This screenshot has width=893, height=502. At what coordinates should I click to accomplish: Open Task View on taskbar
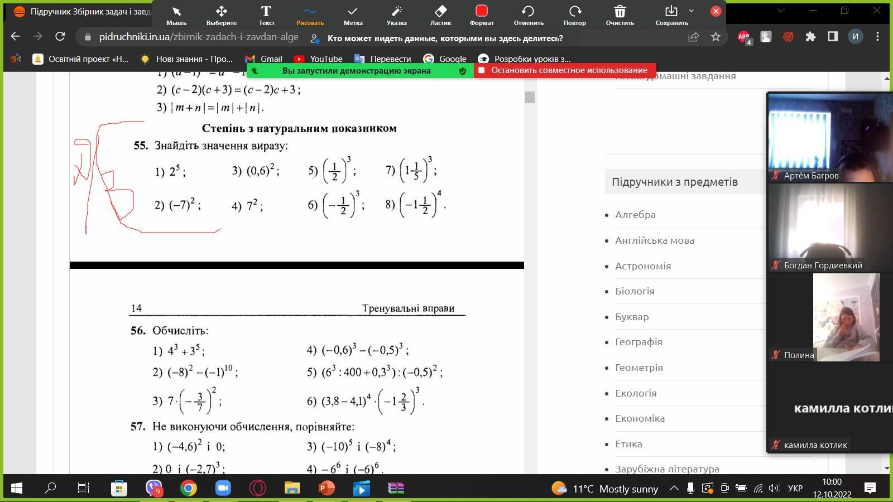click(x=84, y=489)
